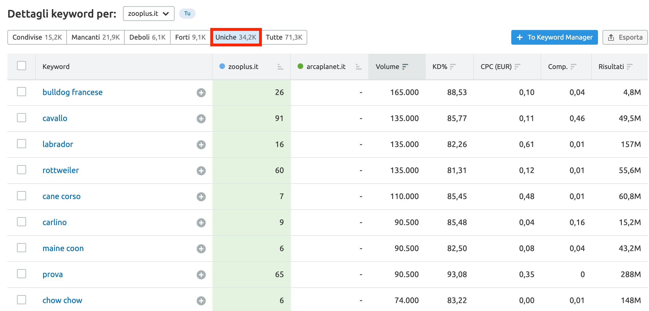Add prova keyword via plus icon
The height and width of the screenshot is (311, 649).
coord(201,275)
